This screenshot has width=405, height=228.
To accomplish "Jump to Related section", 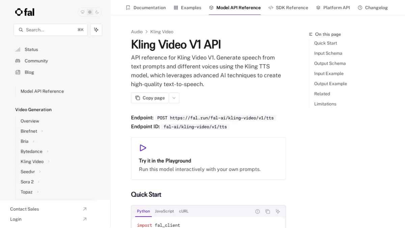I will pyautogui.click(x=322, y=94).
